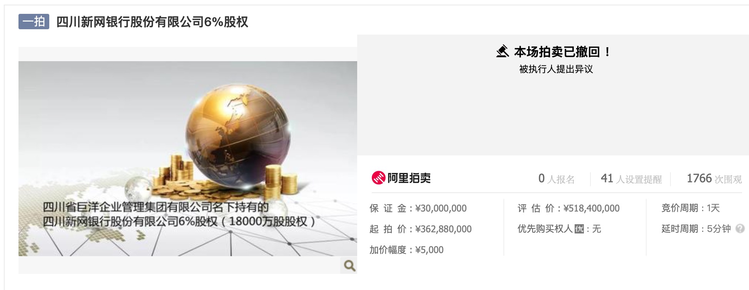
Task: Click the 优 badge icon next to 优先购买权人
Action: click(x=579, y=229)
